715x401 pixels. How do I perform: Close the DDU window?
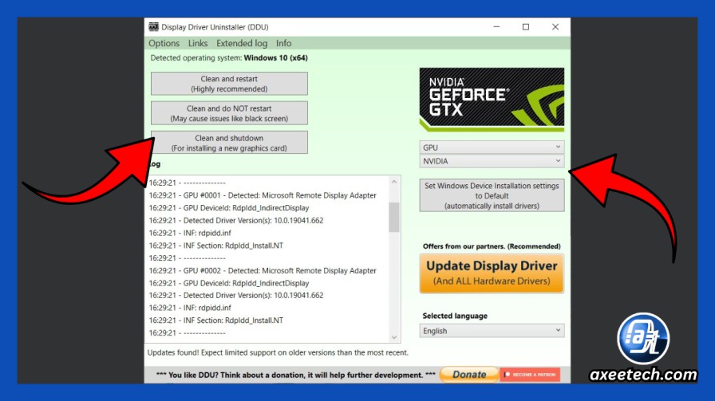[x=555, y=27]
